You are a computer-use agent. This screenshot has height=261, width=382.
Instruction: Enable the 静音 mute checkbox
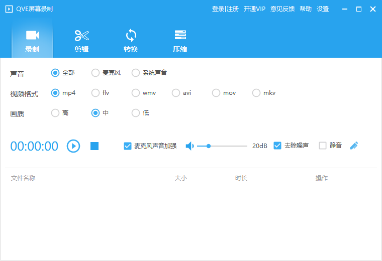(323, 146)
